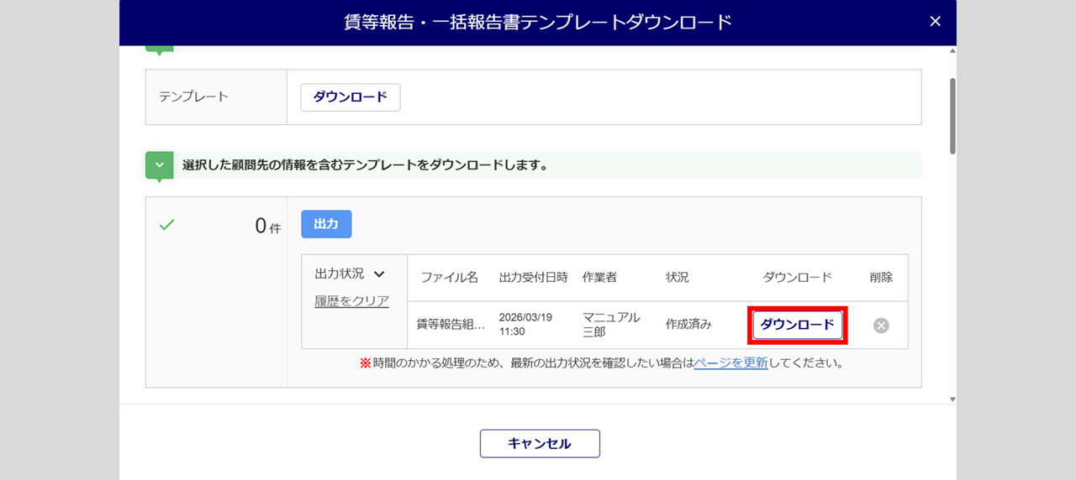Click the 状況 column header
The width and height of the screenshot is (1076, 480).
(677, 278)
